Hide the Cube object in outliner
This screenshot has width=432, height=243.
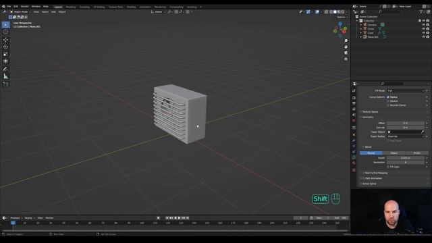(424, 33)
